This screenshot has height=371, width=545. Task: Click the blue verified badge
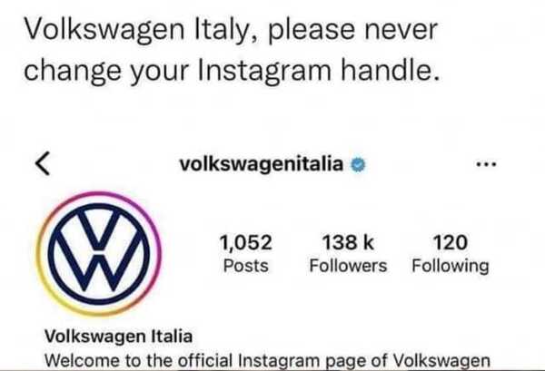pos(358,164)
